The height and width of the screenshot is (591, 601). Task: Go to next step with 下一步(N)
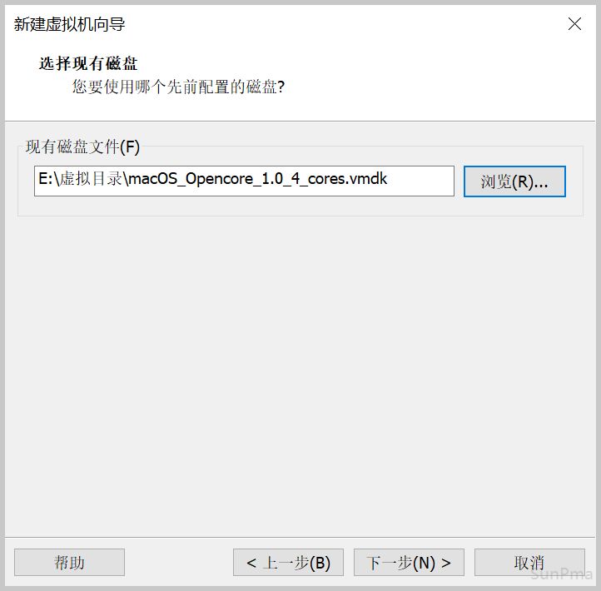(x=409, y=562)
